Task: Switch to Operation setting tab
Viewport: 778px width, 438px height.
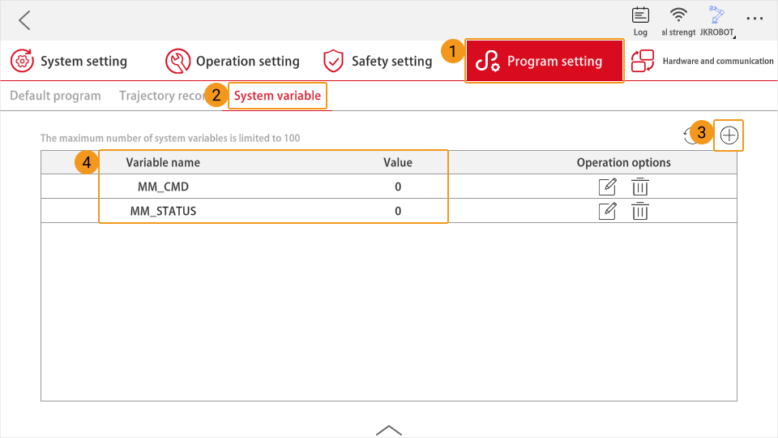Action: pos(233,61)
